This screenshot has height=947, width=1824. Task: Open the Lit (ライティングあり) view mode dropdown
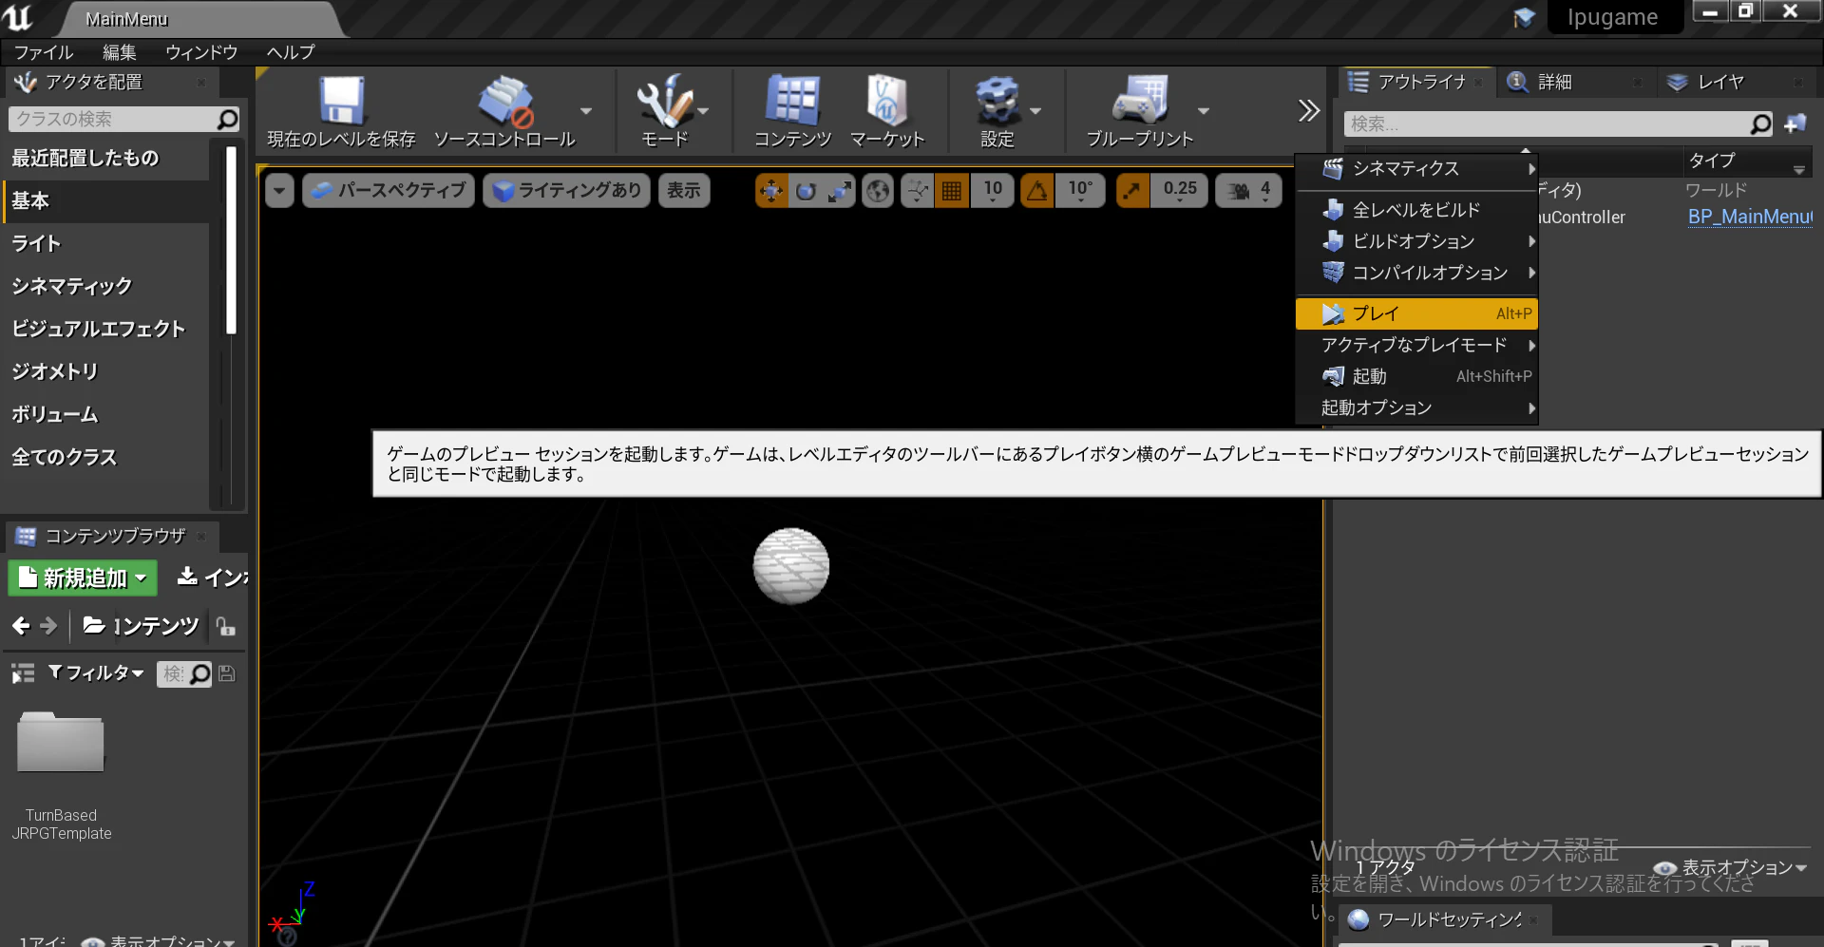pos(567,191)
